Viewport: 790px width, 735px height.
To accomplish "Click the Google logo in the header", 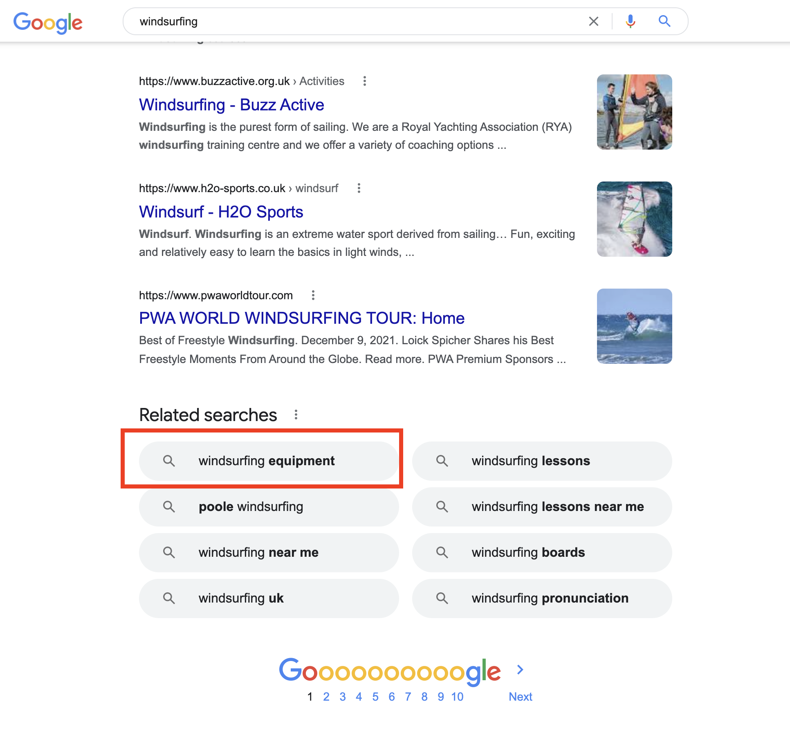I will coord(48,23).
